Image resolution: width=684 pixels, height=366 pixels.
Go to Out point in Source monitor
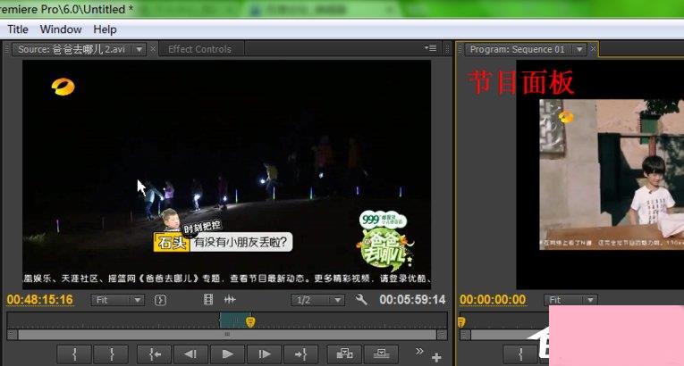300,354
